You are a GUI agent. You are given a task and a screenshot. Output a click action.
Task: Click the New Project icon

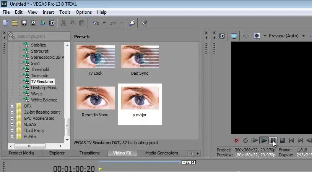click(6, 23)
